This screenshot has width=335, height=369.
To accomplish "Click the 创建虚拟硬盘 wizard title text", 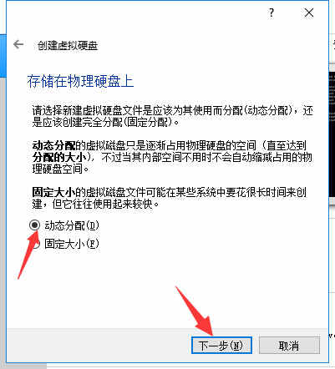I will (x=68, y=45).
